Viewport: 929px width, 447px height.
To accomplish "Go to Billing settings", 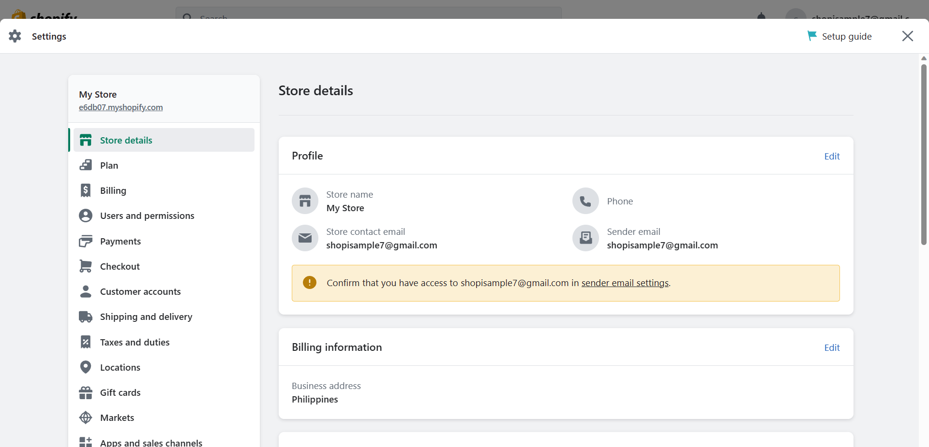I will tap(164, 190).
